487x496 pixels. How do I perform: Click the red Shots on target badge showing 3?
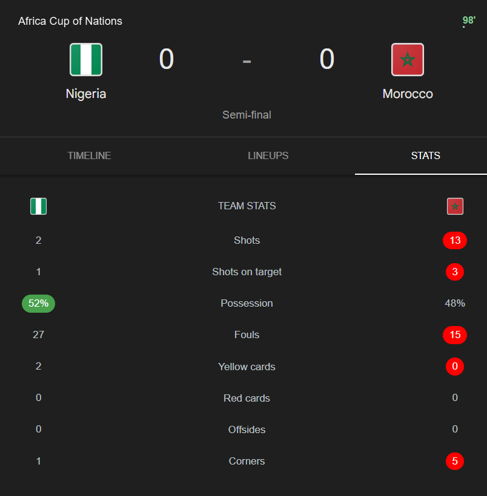455,272
